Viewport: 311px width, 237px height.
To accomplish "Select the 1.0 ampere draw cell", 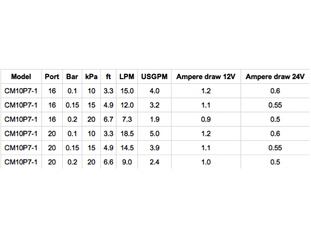I will point(206,162).
